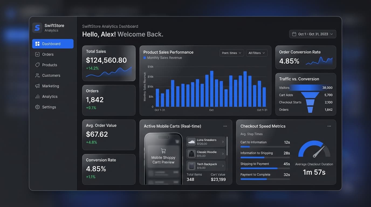Image resolution: width=371 pixels, height=207 pixels.
Task: Open the Avg. Order Value card
Action: click(109, 135)
